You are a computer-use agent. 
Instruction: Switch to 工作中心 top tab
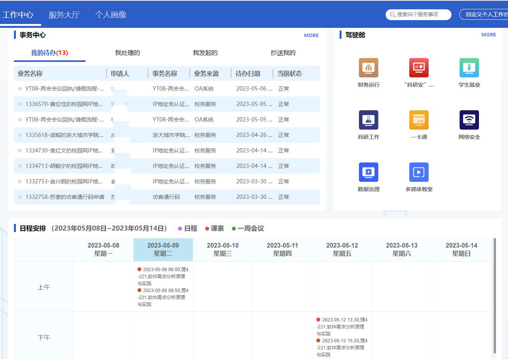[x=18, y=15]
